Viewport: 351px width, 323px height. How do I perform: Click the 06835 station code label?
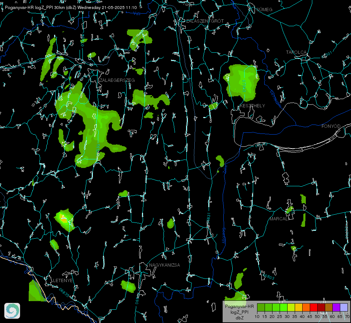tap(64, 292)
